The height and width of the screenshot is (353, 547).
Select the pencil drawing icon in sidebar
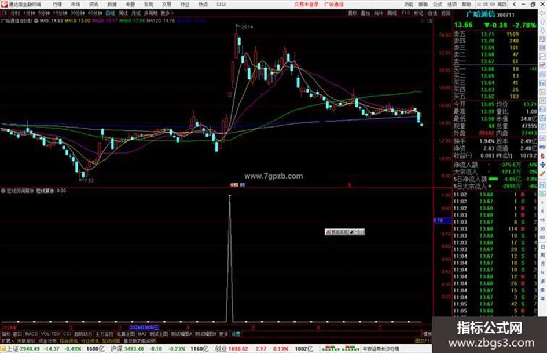542,173
